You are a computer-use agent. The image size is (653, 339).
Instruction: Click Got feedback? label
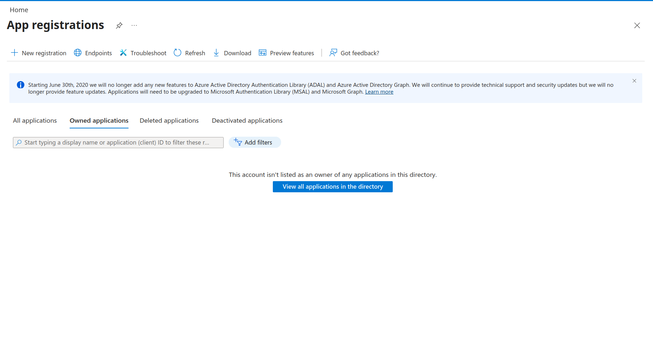[x=360, y=53]
